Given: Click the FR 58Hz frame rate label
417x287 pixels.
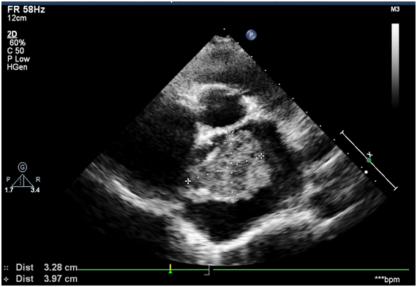Looking at the screenshot, I should click(x=26, y=9).
